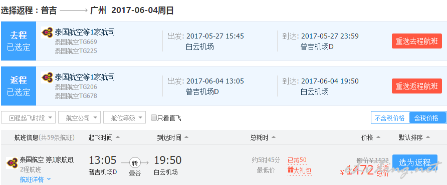Switch to 不含税价格 view
Screen dimensions: 447x185
click(389, 118)
